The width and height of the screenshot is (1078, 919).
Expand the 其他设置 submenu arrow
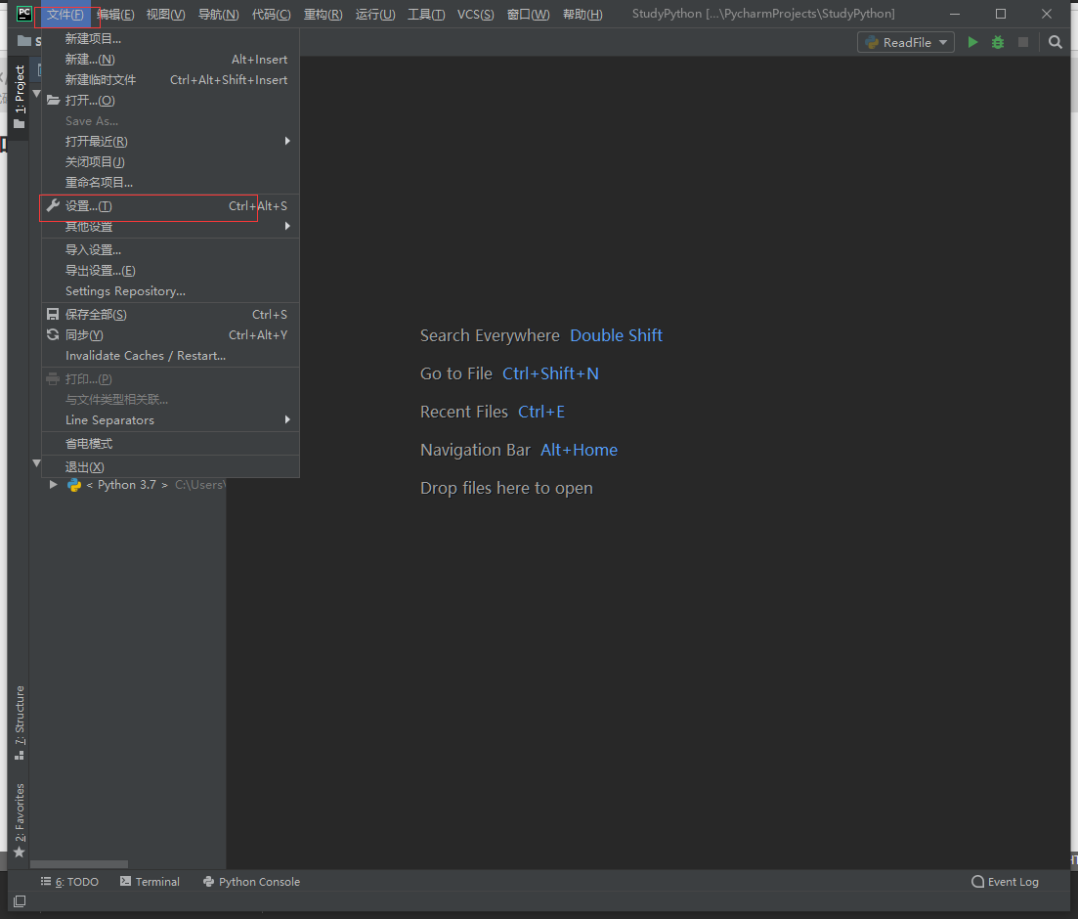[287, 226]
